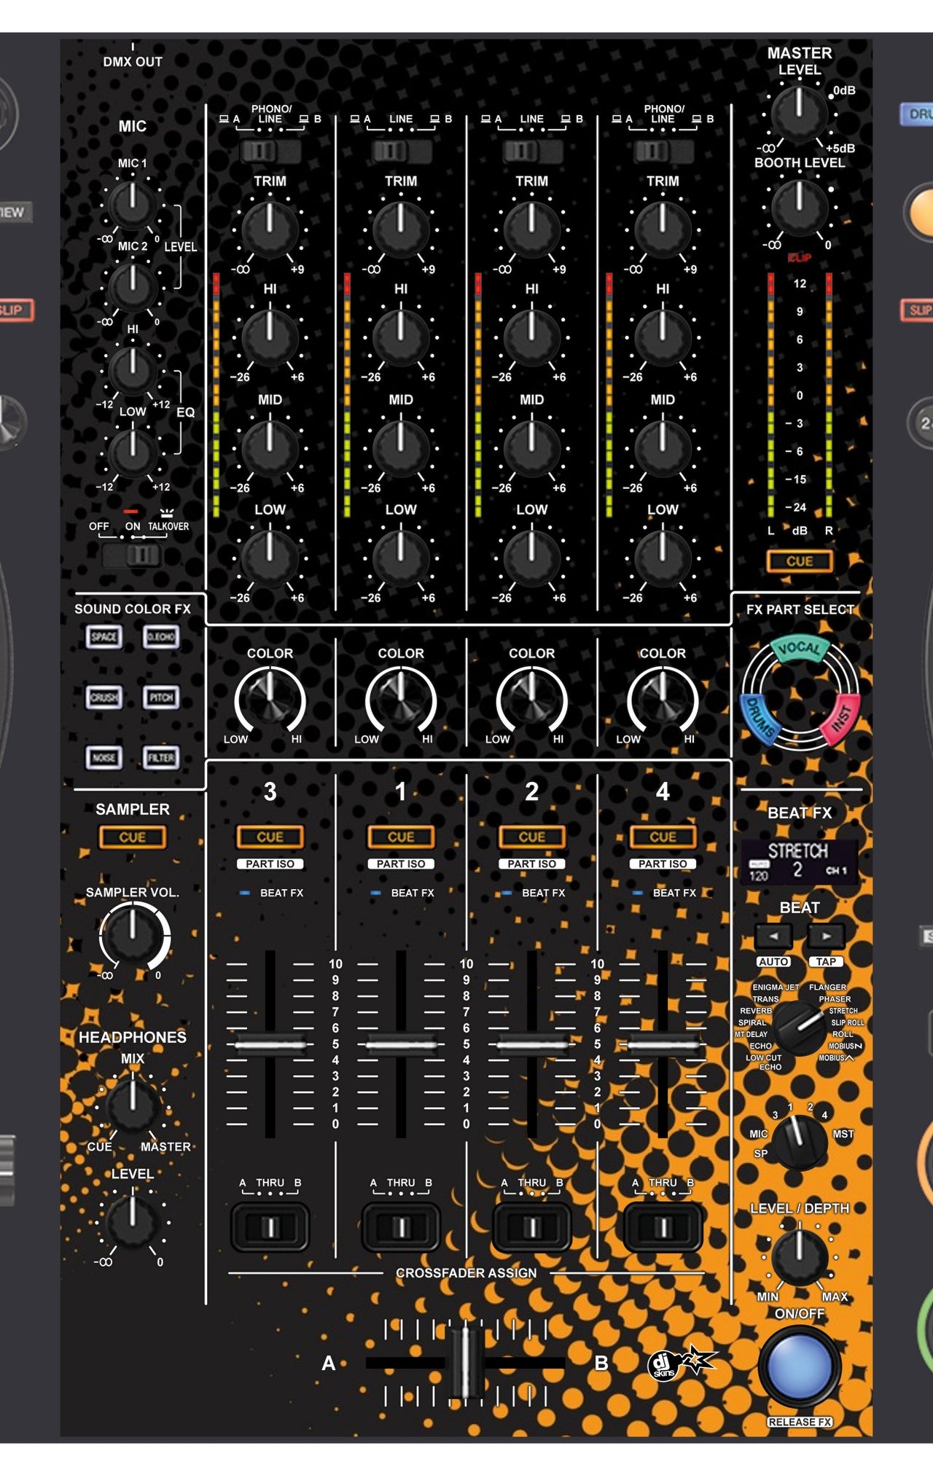Image resolution: width=933 pixels, height=1483 pixels.
Task: Select VOCAL in FX Part Select
Action: (x=799, y=648)
